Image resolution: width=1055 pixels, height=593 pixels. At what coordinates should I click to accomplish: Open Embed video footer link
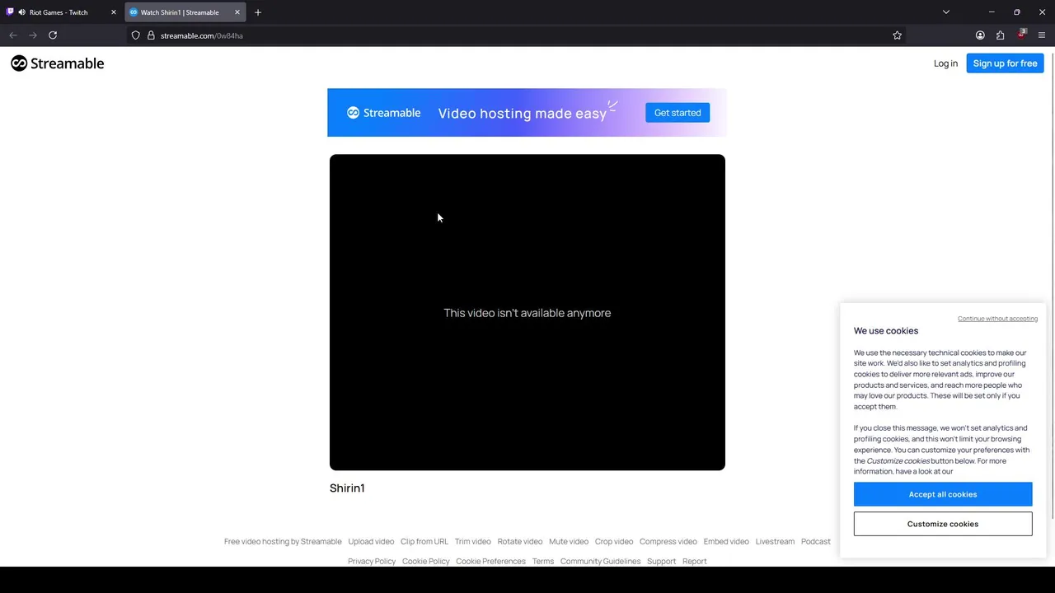coord(726,541)
